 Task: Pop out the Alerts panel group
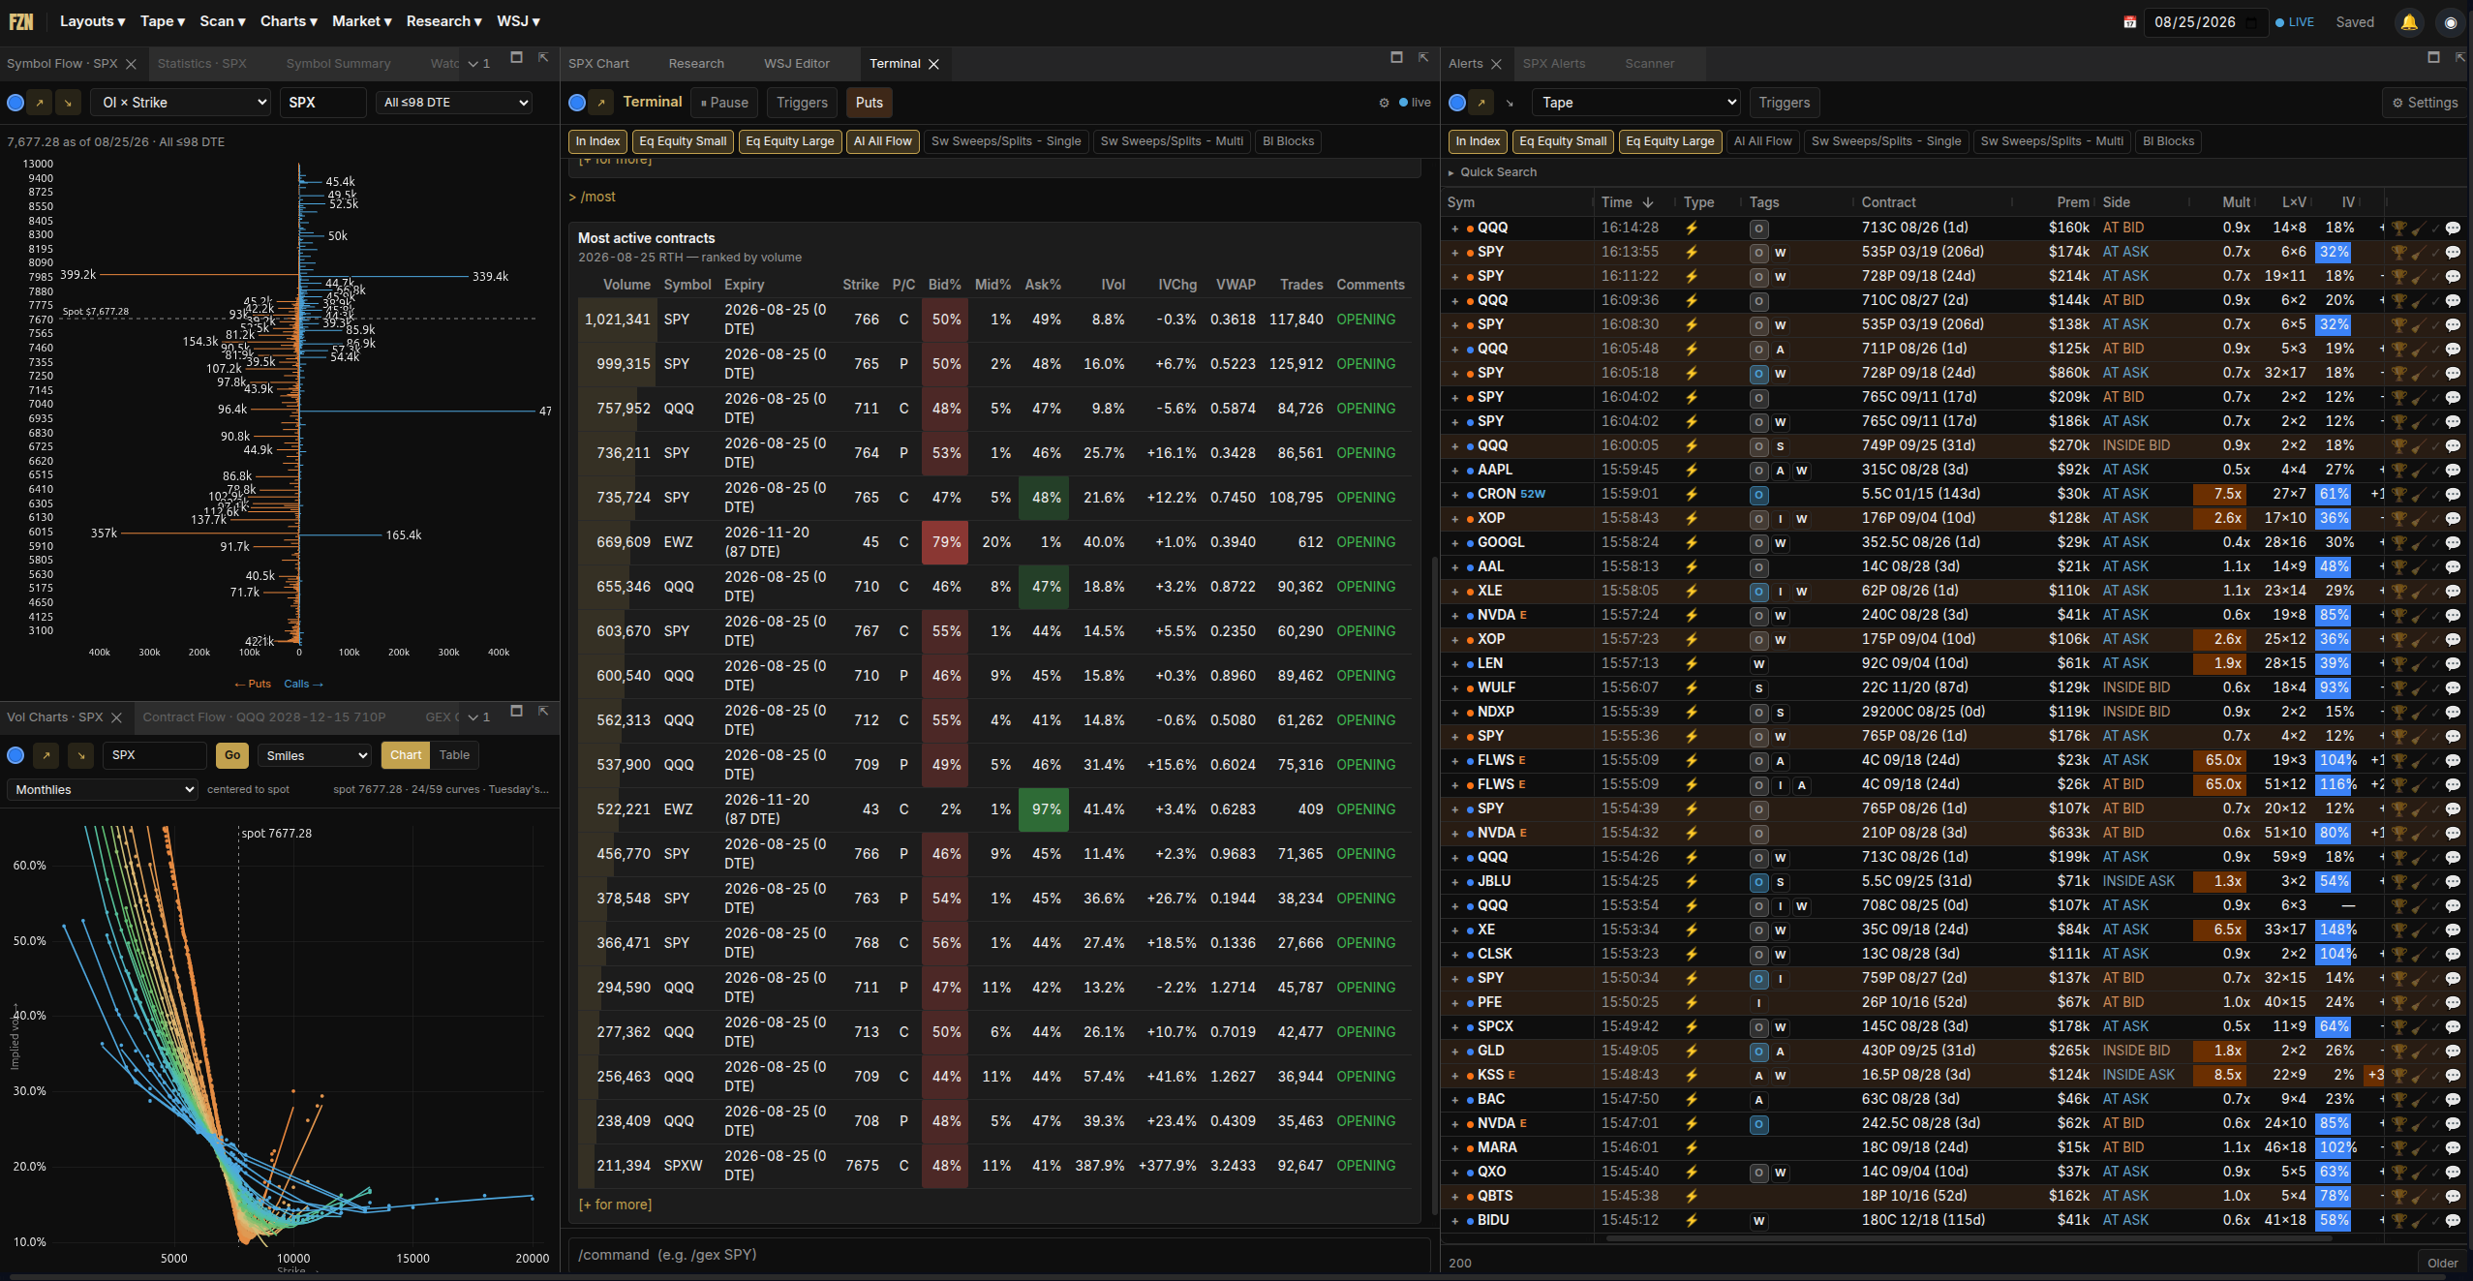click(x=2459, y=58)
